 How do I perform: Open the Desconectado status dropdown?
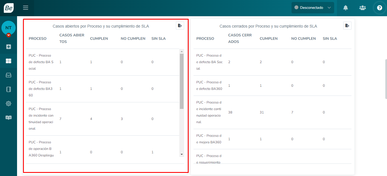(313, 8)
